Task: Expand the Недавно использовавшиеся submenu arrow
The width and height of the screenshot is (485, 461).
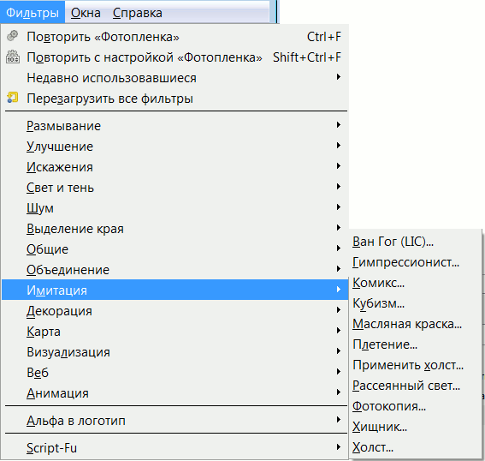Action: [x=339, y=77]
